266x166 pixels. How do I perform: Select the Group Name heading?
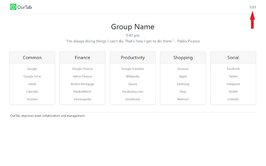[x=133, y=27]
